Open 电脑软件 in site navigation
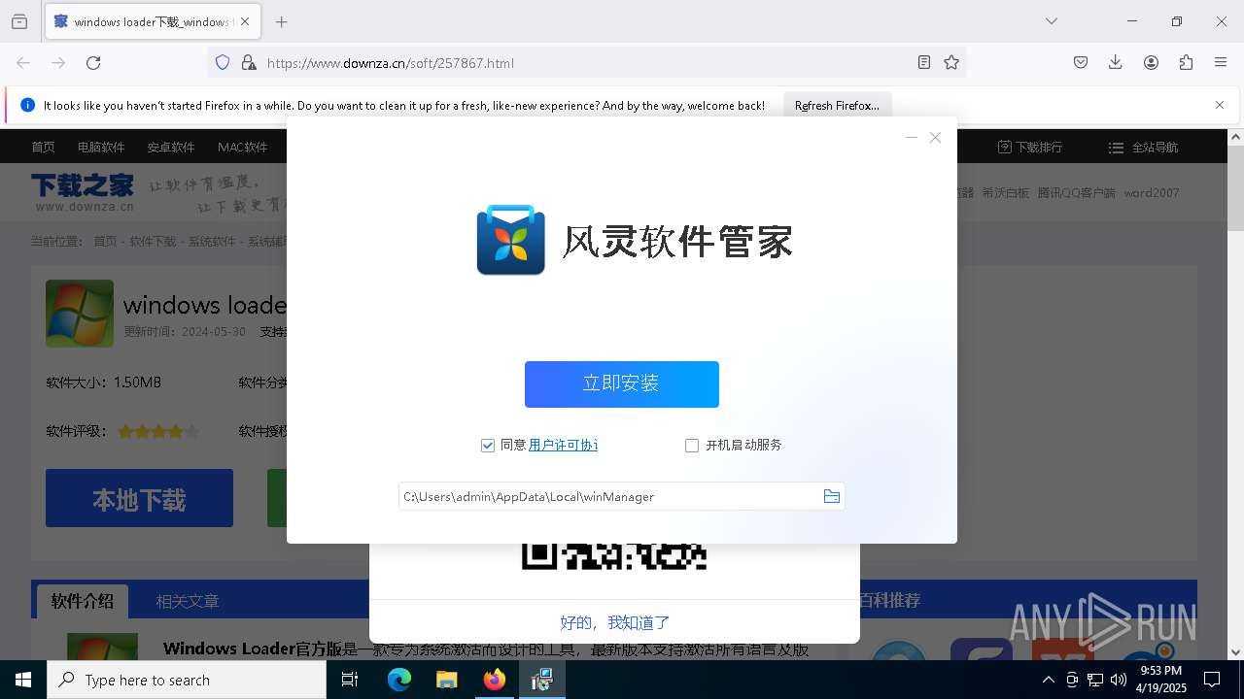Image resolution: width=1244 pixels, height=699 pixels. [101, 148]
